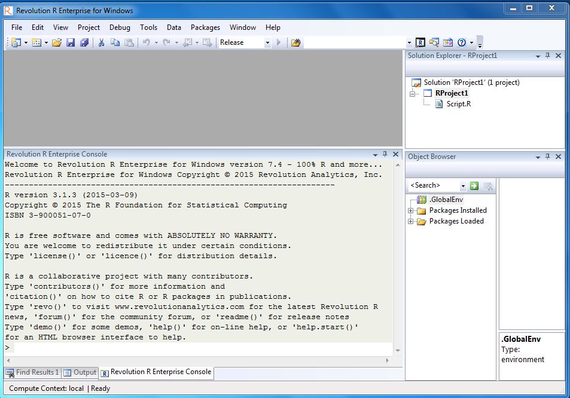Close the Revolution R Enterprise Console panel
The height and width of the screenshot is (398, 570).
click(x=395, y=154)
